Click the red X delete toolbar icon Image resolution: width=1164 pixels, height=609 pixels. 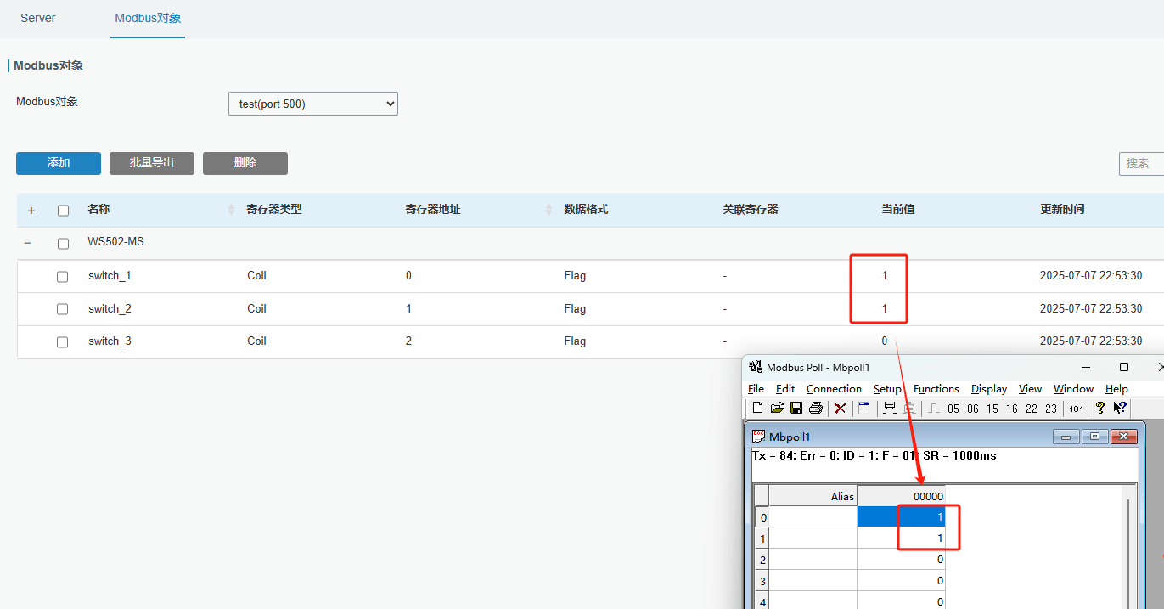tap(841, 409)
